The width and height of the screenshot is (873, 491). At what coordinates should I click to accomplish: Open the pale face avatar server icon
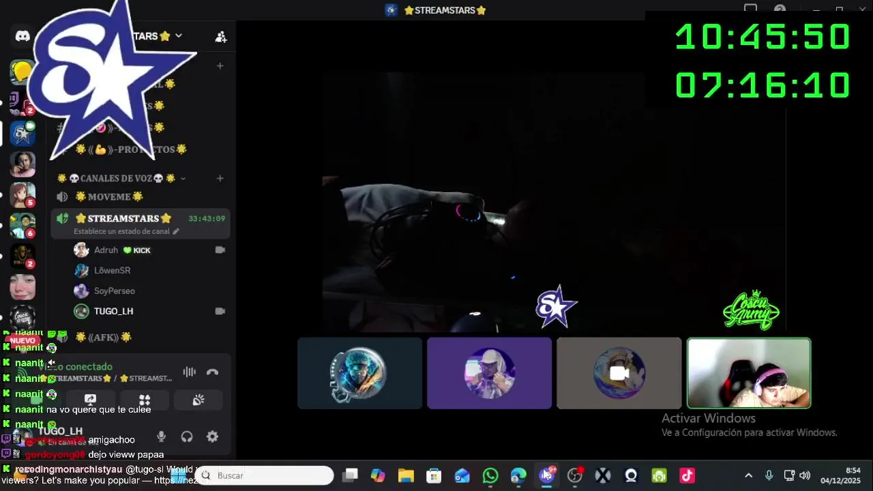coord(23,286)
